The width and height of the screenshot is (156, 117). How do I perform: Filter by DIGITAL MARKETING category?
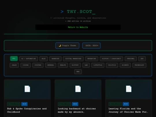(x=73, y=59)
